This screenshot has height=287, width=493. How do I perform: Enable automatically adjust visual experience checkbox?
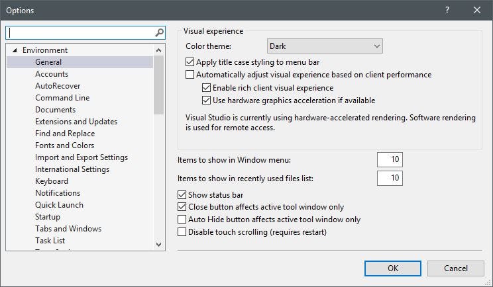coord(190,74)
